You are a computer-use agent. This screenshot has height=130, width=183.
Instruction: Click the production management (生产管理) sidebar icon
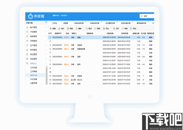pos(27,45)
